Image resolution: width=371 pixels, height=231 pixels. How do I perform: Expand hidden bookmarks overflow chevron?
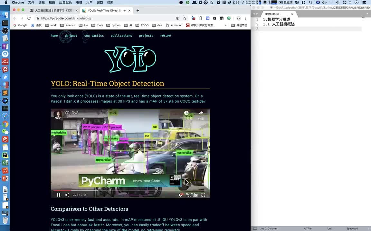pyautogui.click(x=225, y=25)
